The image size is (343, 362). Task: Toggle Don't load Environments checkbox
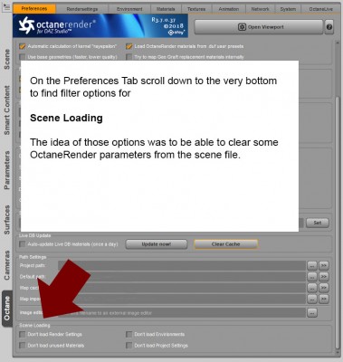click(x=129, y=334)
